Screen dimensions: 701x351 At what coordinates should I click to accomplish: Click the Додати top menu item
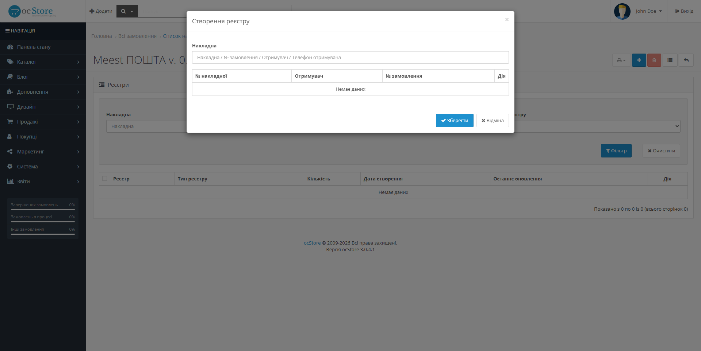[x=101, y=11]
